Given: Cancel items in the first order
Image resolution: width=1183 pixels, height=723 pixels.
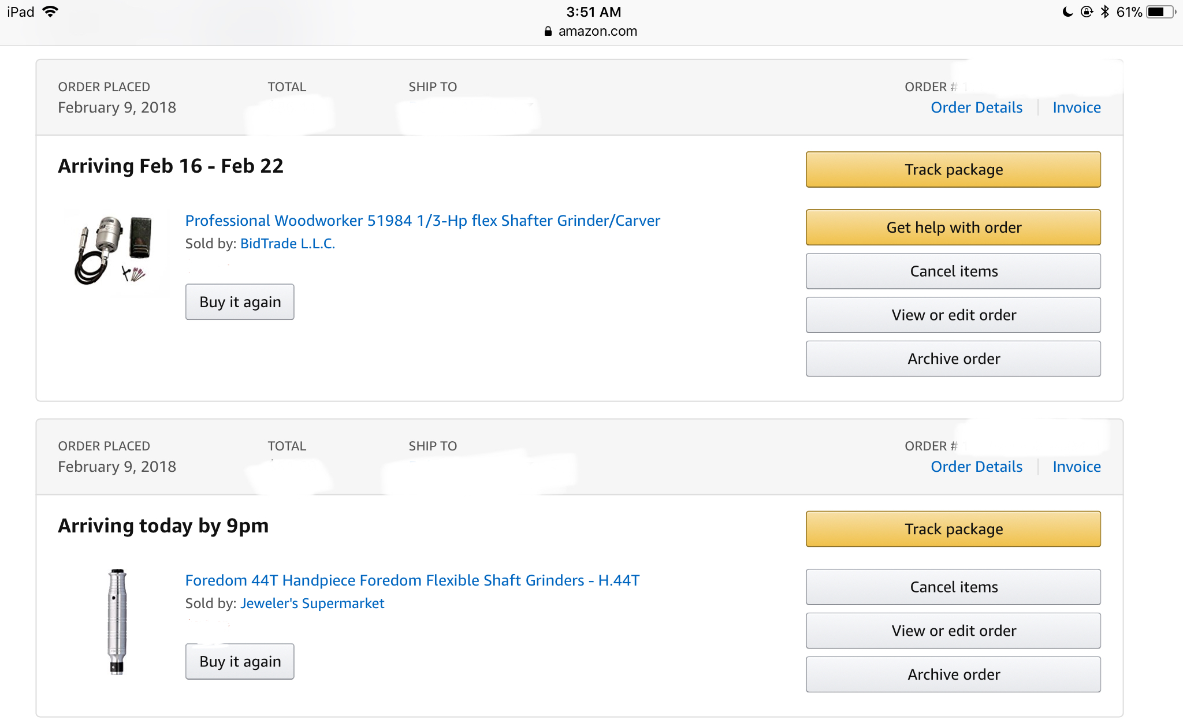Looking at the screenshot, I should pos(953,271).
